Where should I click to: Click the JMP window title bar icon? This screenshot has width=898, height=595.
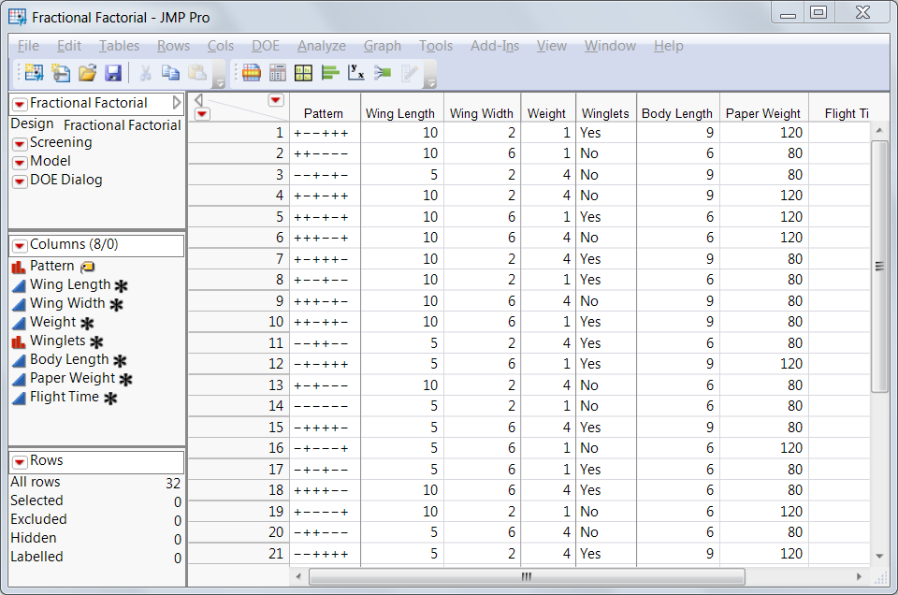click(x=18, y=17)
